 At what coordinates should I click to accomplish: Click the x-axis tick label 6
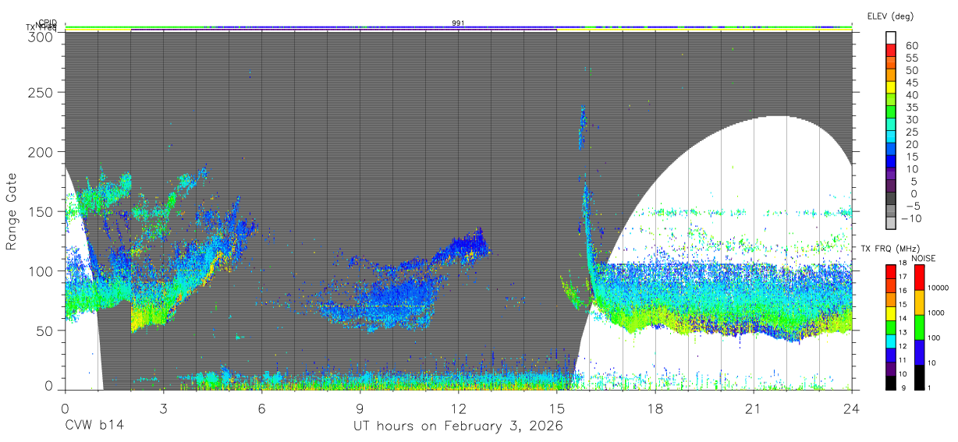coord(261,408)
